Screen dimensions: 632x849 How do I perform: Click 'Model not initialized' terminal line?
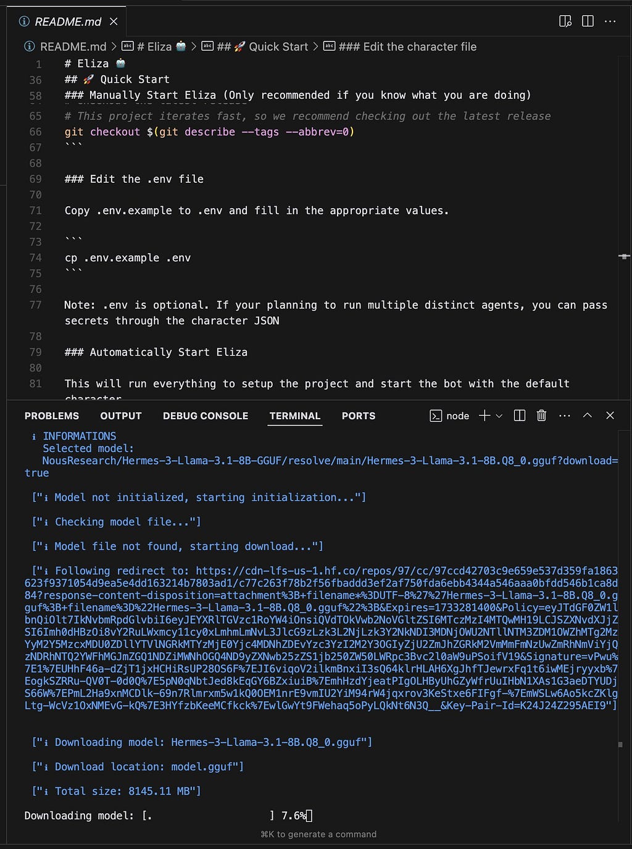tap(199, 498)
